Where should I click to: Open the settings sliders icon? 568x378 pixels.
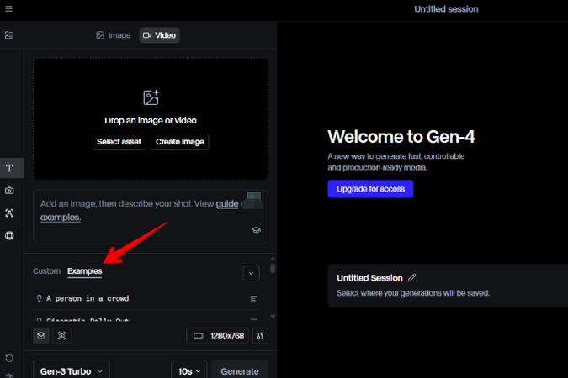(260, 336)
